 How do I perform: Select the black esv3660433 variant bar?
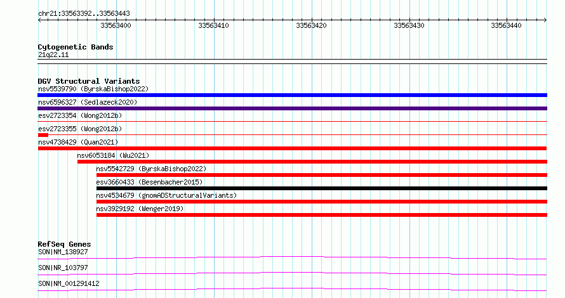321,188
